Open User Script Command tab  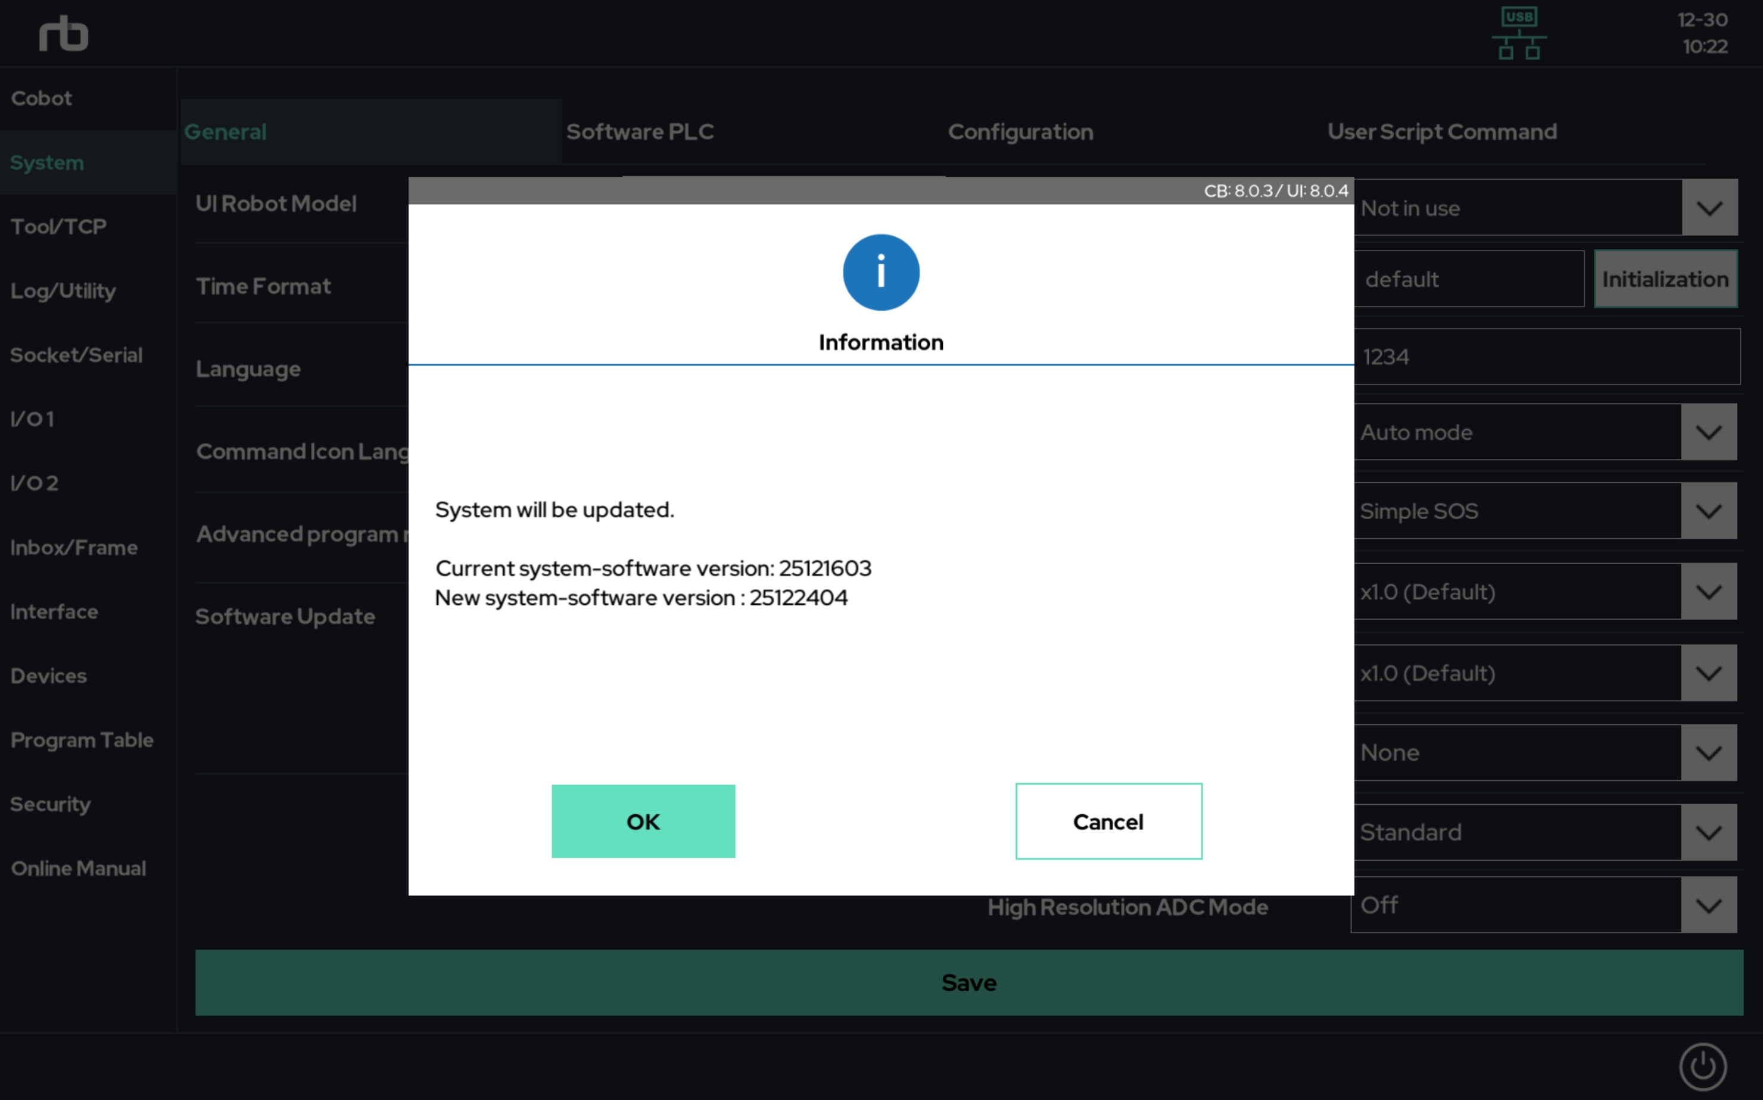coord(1441,132)
